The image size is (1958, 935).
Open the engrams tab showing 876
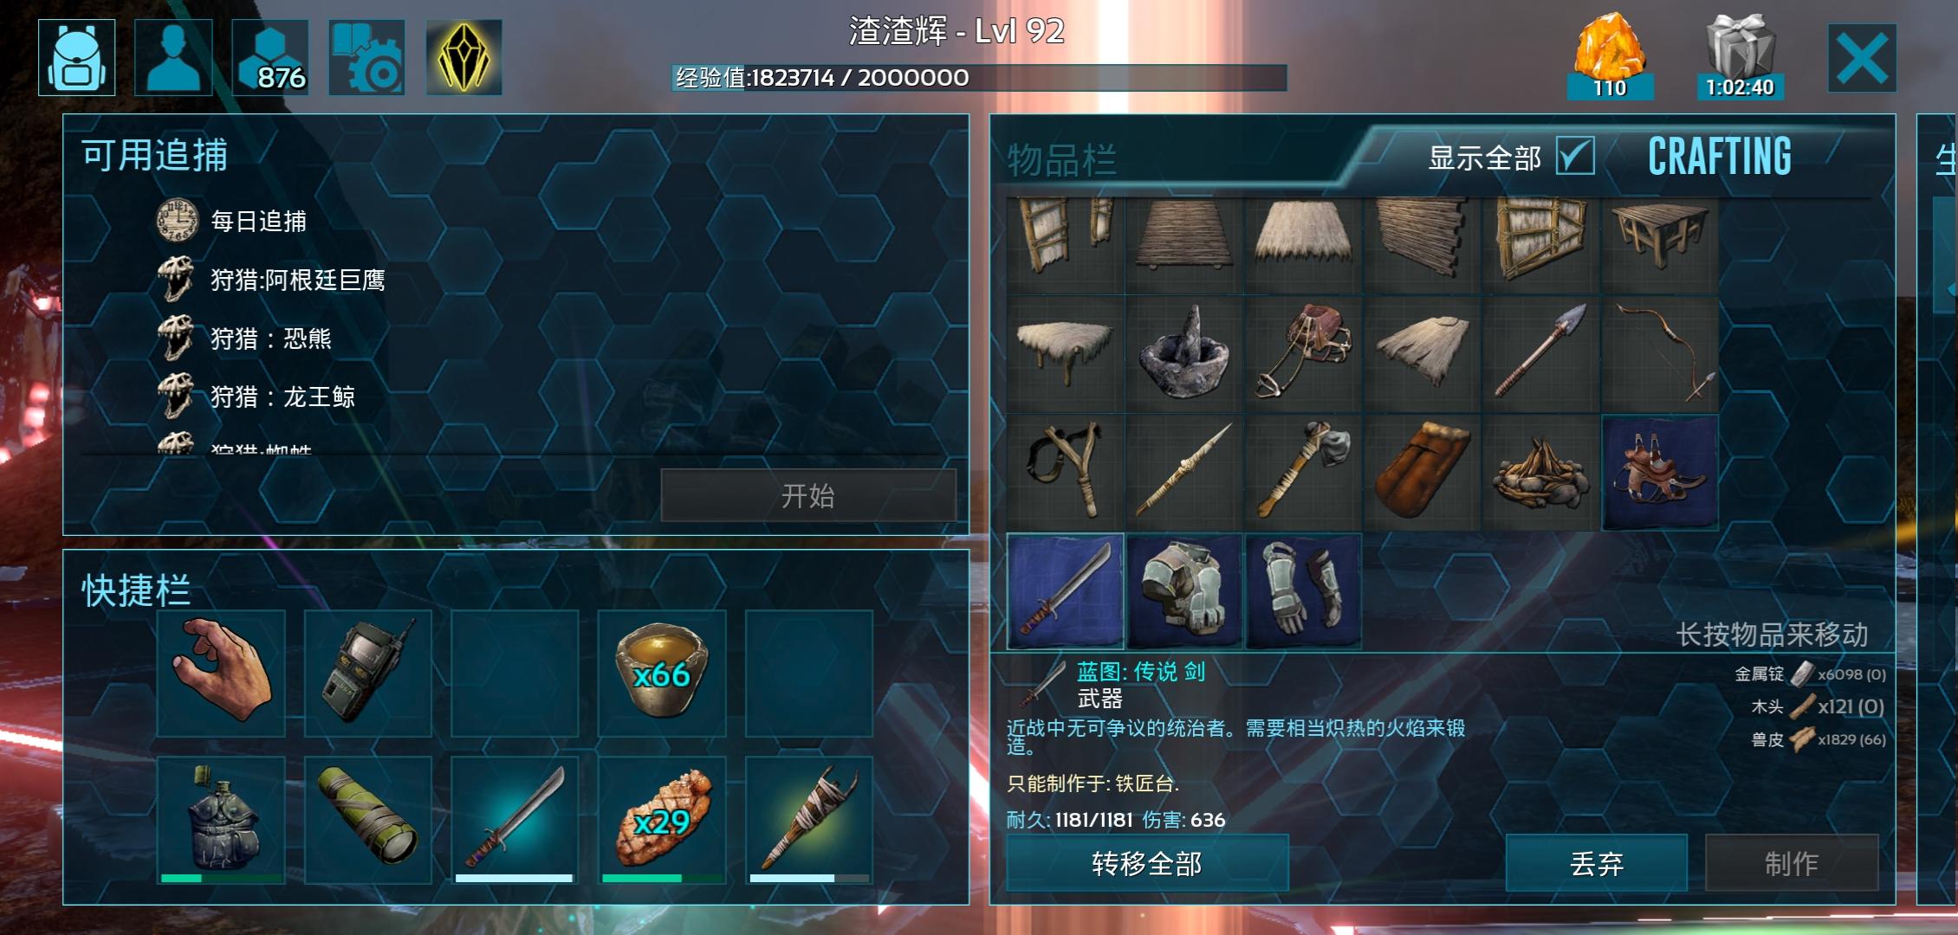(270, 57)
